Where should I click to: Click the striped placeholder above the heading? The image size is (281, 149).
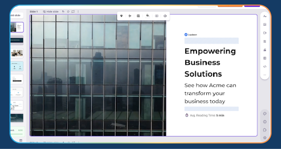coord(212,41)
